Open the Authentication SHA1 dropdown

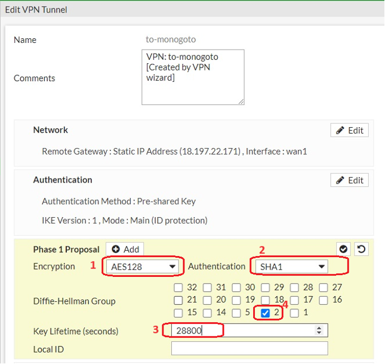292,266
